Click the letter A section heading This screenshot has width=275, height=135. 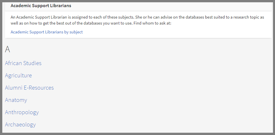click(x=7, y=49)
